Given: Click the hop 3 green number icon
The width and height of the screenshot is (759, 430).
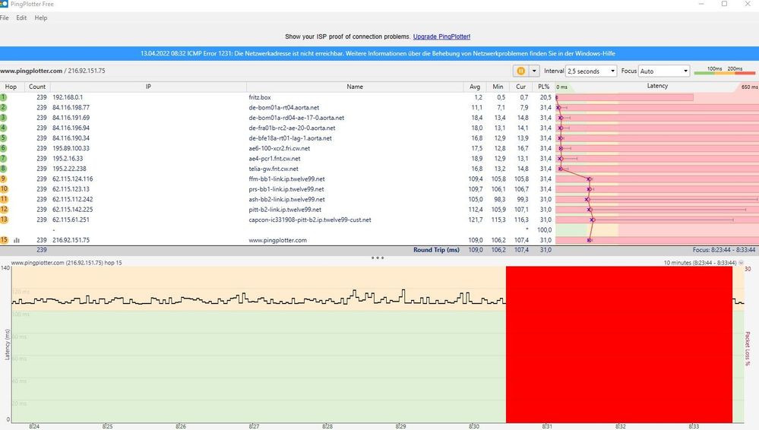Looking at the screenshot, I should tap(3, 118).
